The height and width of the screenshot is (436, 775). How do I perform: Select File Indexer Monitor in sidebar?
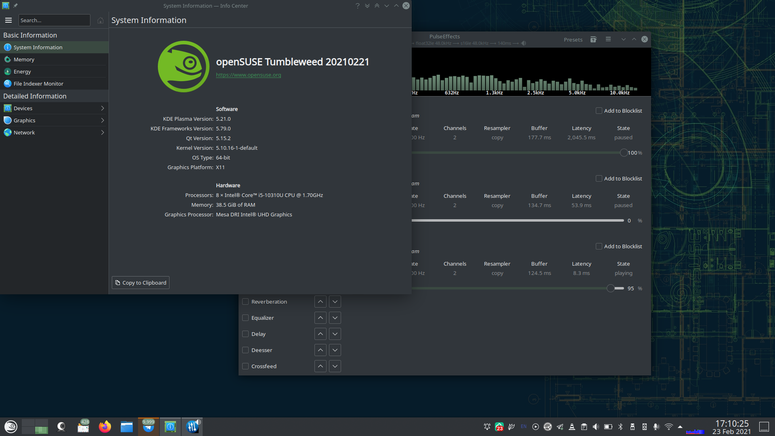(54, 84)
